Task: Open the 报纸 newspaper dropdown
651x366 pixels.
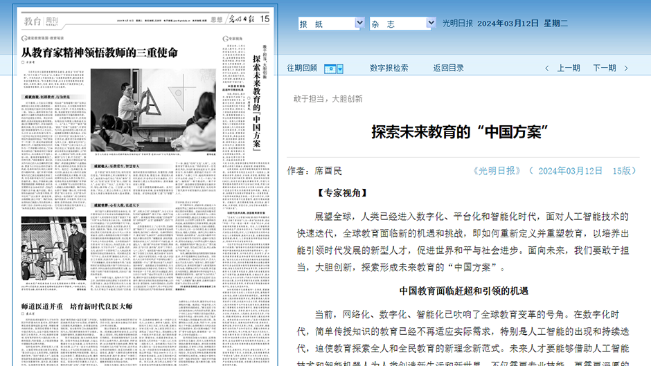Action: click(x=331, y=24)
